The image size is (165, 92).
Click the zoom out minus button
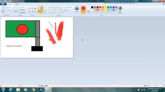149,86
